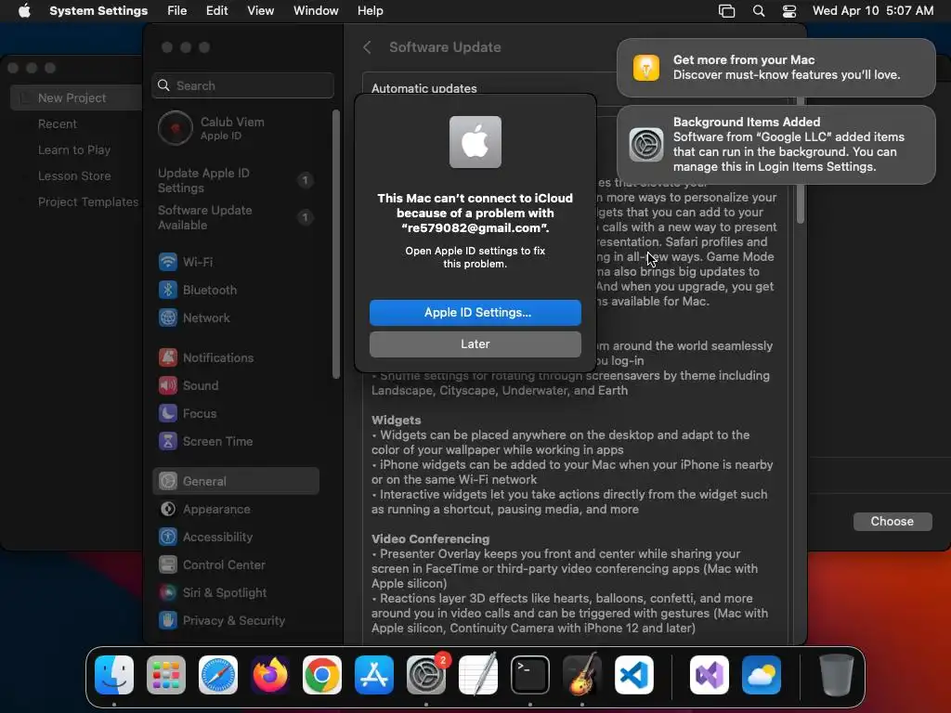Open Spotlight search in menu bar

(759, 11)
